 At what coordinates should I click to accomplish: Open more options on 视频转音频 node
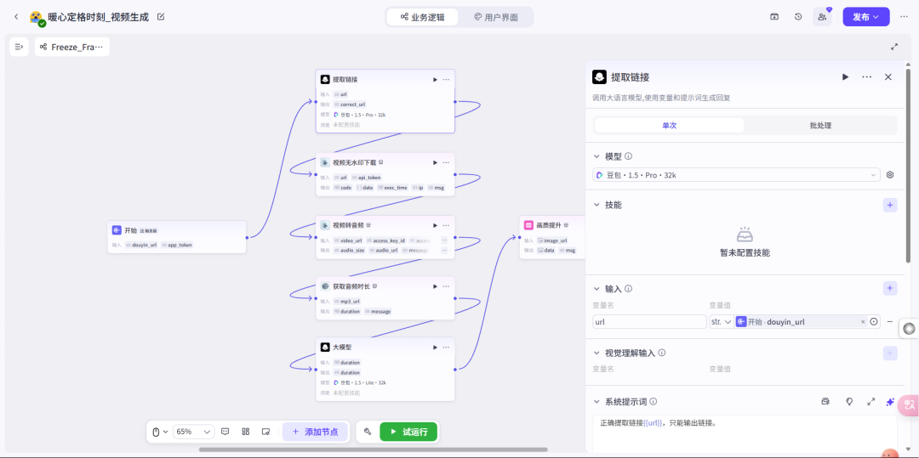point(446,225)
